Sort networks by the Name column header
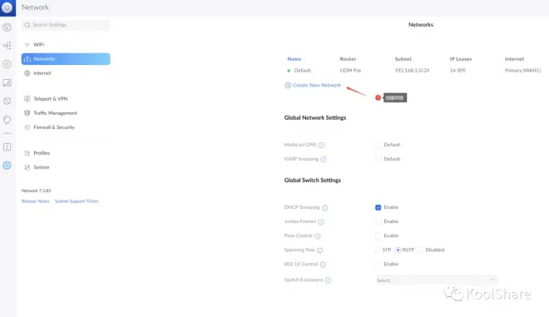Image resolution: width=549 pixels, height=317 pixels. coord(294,59)
